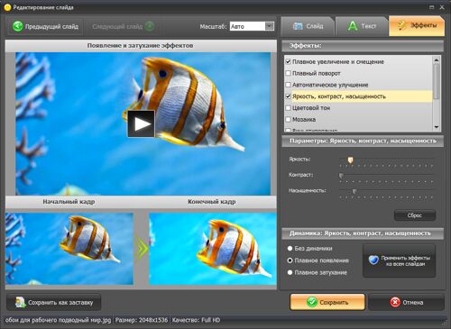Enable the Плавный поворот effect checkbox
This screenshot has width=451, height=329.
288,73
